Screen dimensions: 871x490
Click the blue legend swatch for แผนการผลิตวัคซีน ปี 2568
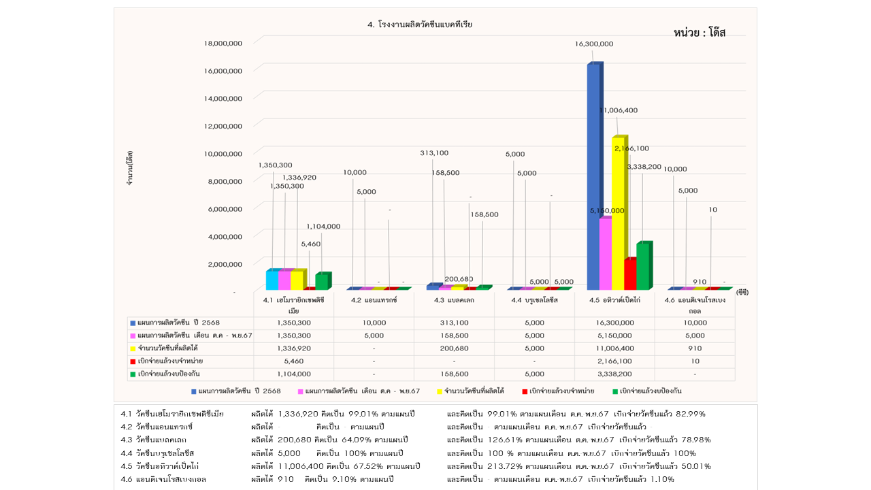[194, 391]
